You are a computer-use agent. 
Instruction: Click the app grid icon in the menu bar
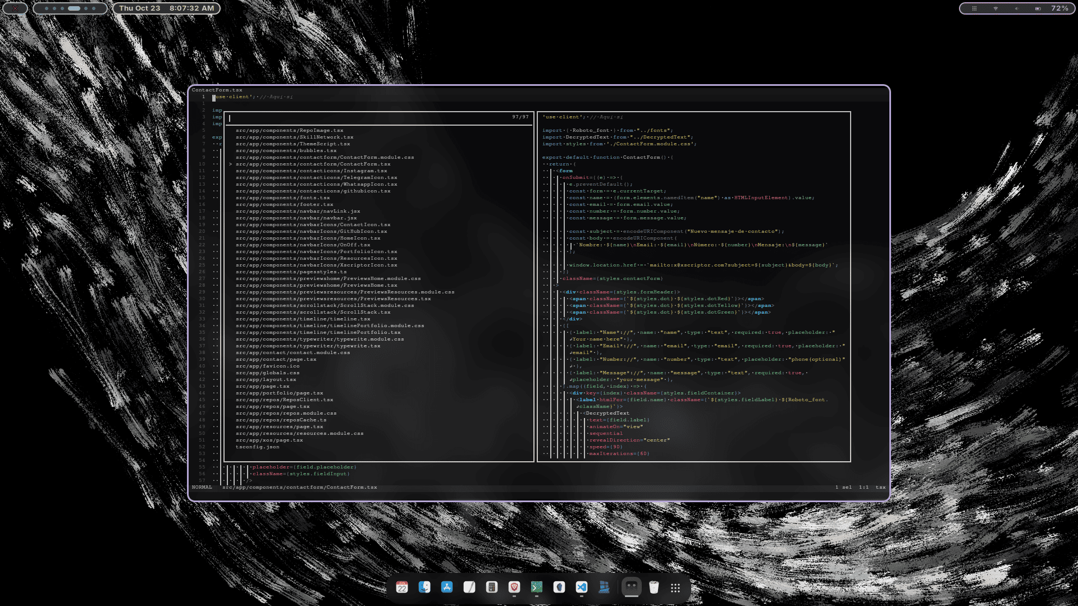pyautogui.click(x=975, y=8)
